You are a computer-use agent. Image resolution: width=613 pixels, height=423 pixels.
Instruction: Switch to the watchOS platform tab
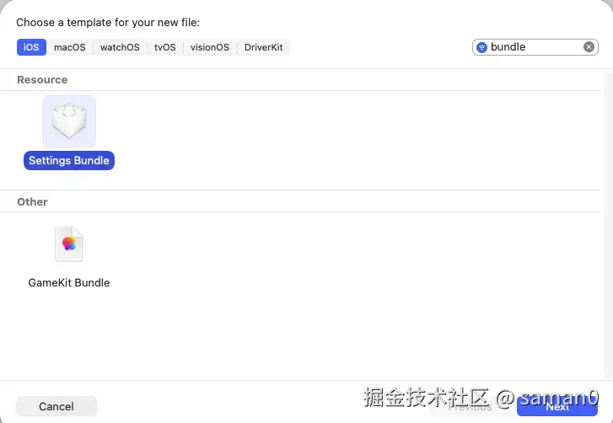(120, 47)
